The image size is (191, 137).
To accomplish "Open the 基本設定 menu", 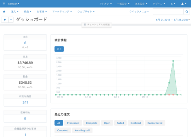I will 141,4.
